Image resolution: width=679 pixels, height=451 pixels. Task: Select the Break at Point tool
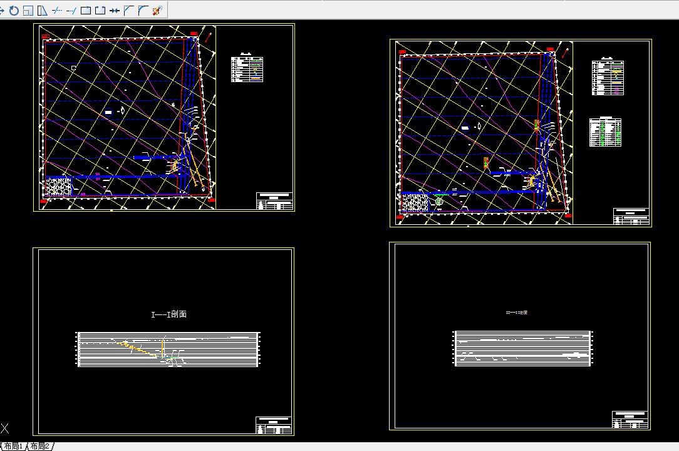(x=86, y=11)
